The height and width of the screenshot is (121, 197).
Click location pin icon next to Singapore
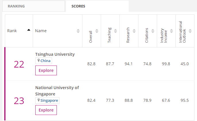tap(38, 100)
